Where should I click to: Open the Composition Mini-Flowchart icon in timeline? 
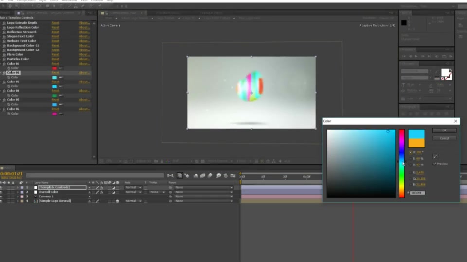coord(170,176)
